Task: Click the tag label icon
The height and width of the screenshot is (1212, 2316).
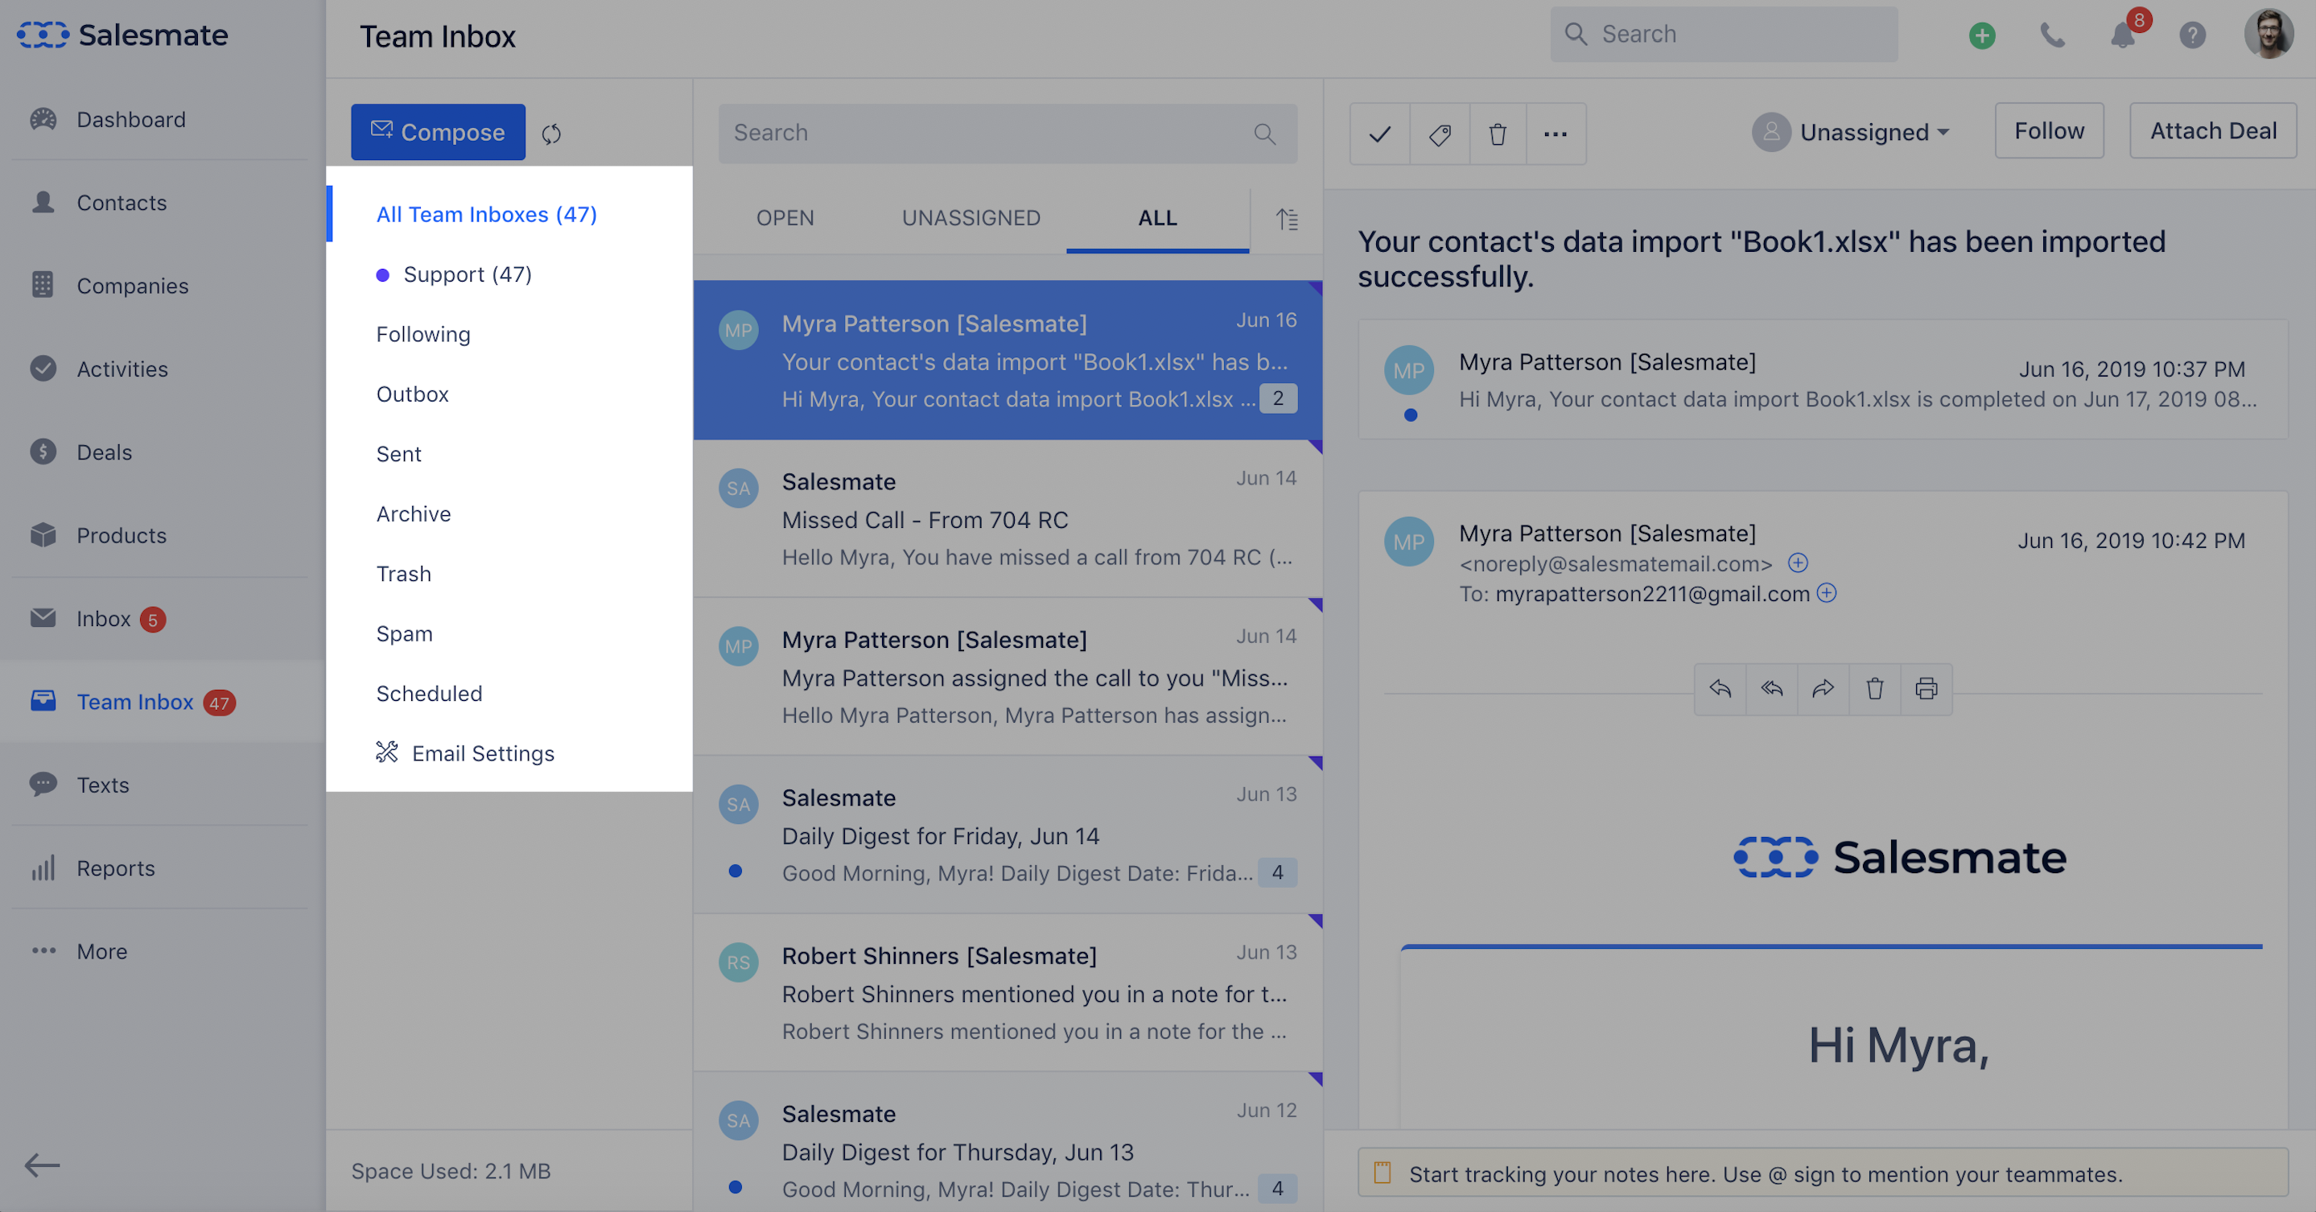Action: [1440, 134]
